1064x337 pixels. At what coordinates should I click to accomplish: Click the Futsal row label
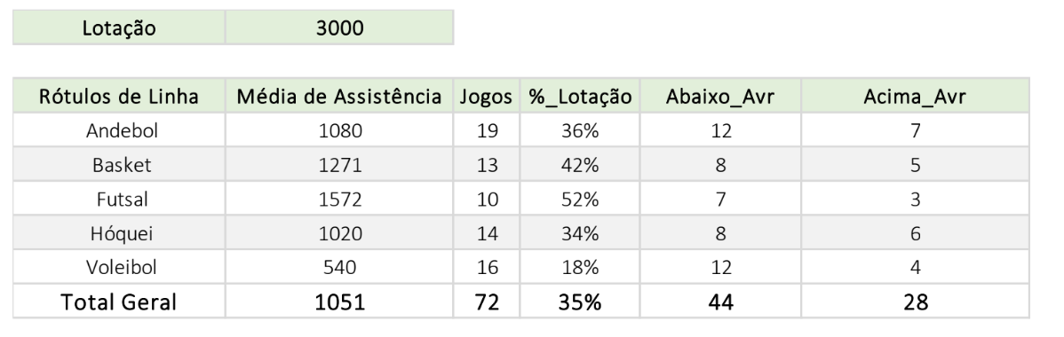tap(119, 199)
